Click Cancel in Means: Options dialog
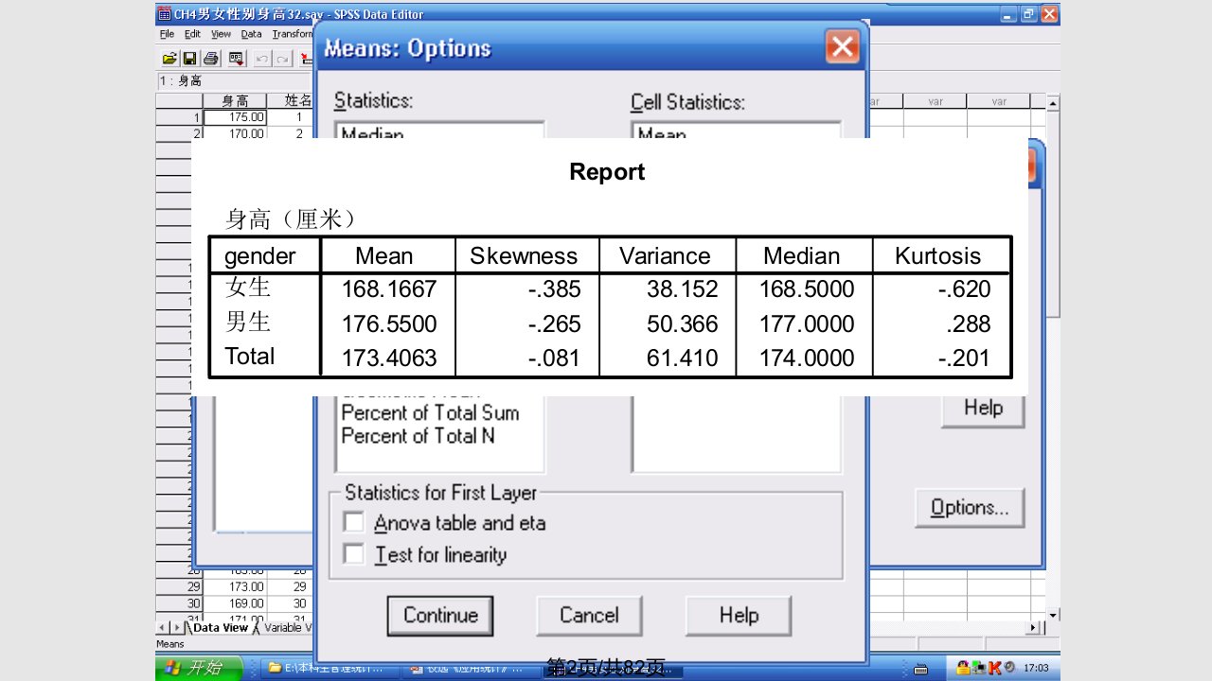Image resolution: width=1212 pixels, height=681 pixels. (589, 616)
